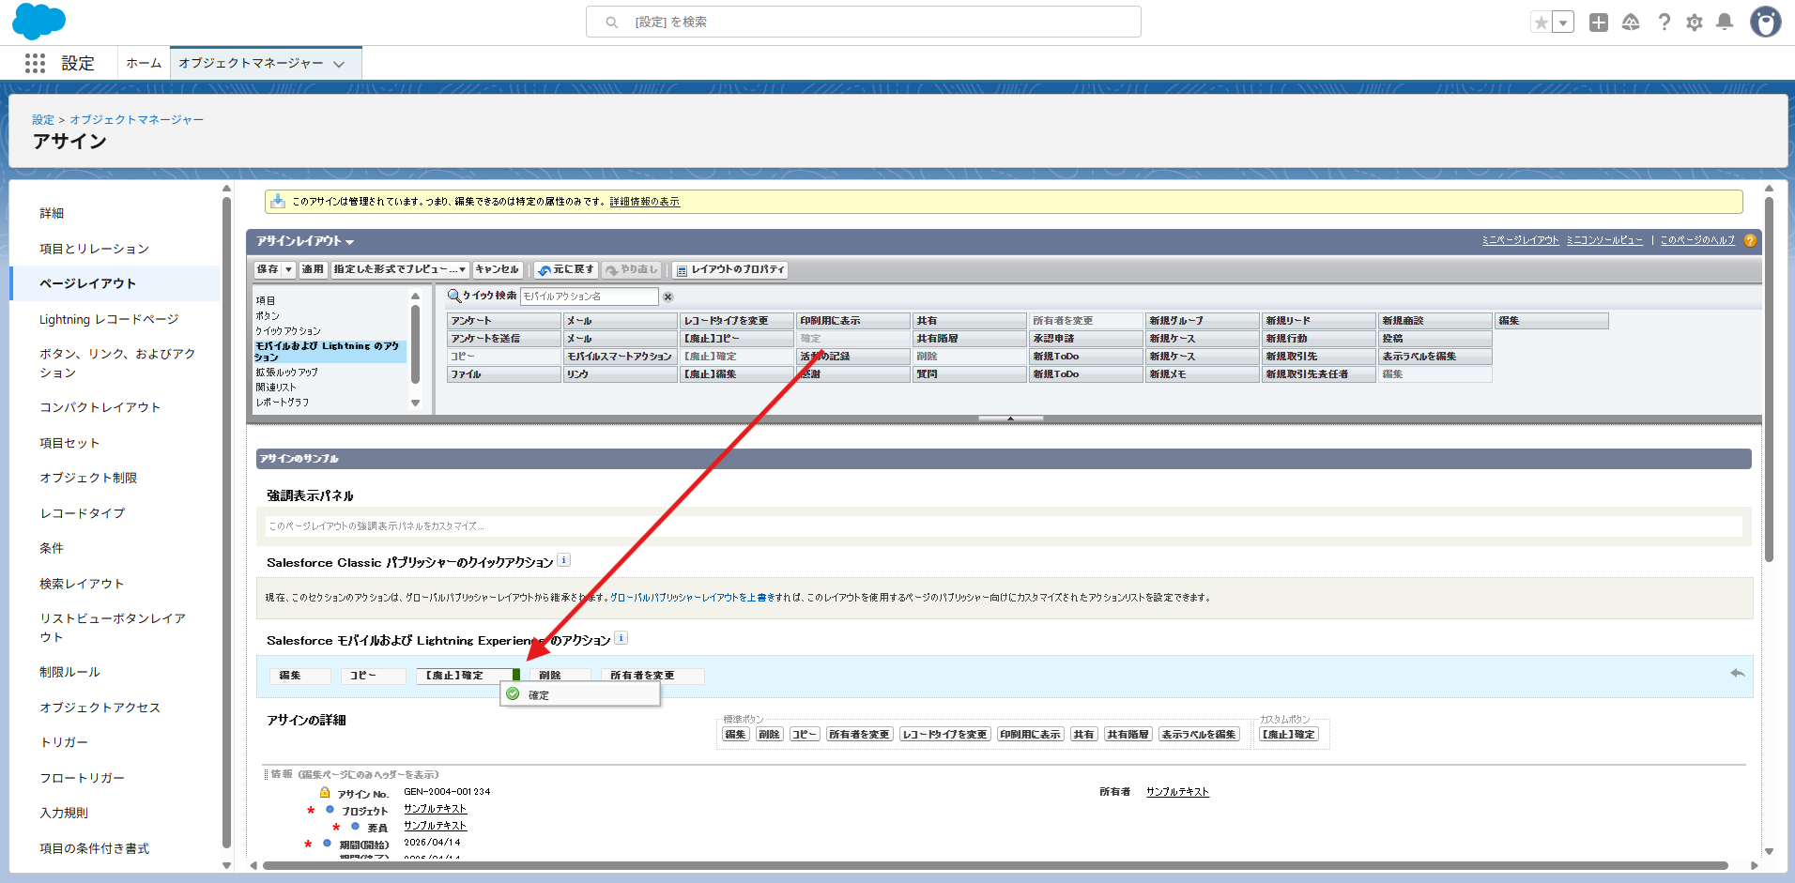Open the global actions plus icon
This screenshot has height=883, width=1795.
click(1599, 23)
